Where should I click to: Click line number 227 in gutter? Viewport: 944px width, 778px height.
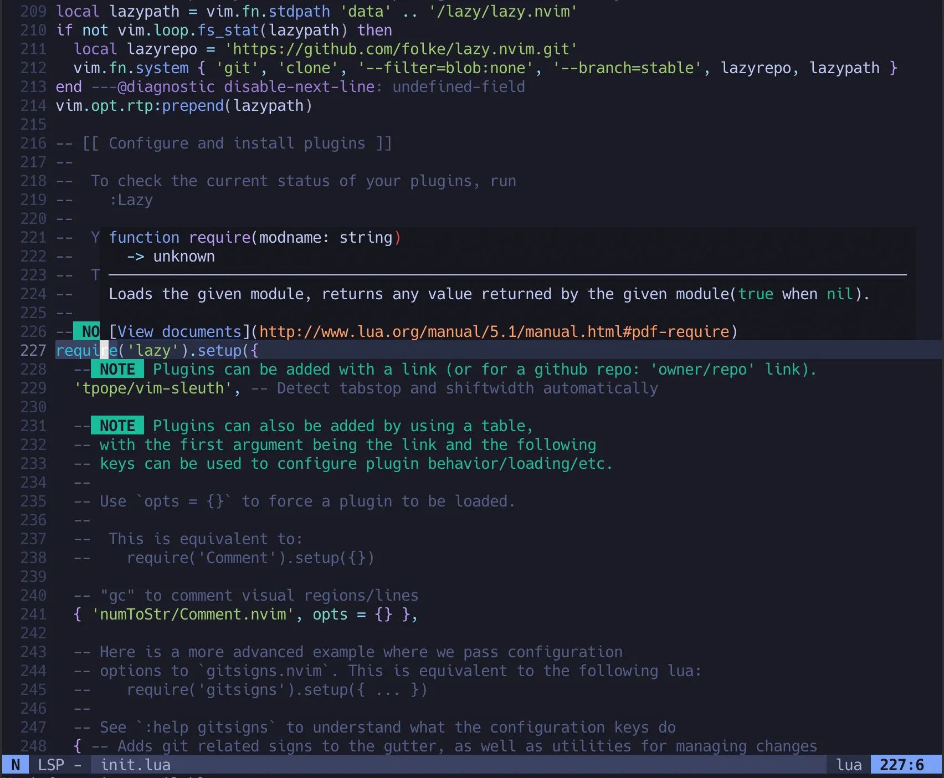click(x=32, y=350)
